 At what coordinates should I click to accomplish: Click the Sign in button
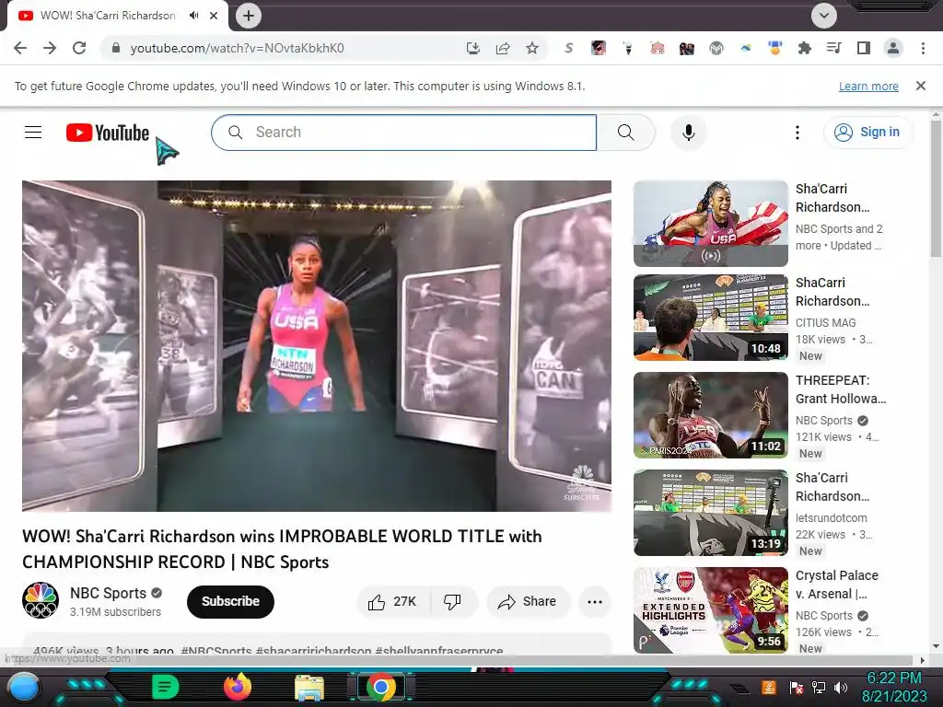tap(868, 133)
